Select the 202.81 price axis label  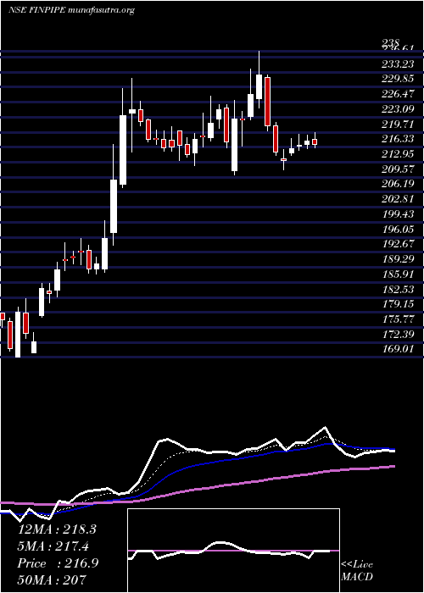pyautogui.click(x=398, y=199)
